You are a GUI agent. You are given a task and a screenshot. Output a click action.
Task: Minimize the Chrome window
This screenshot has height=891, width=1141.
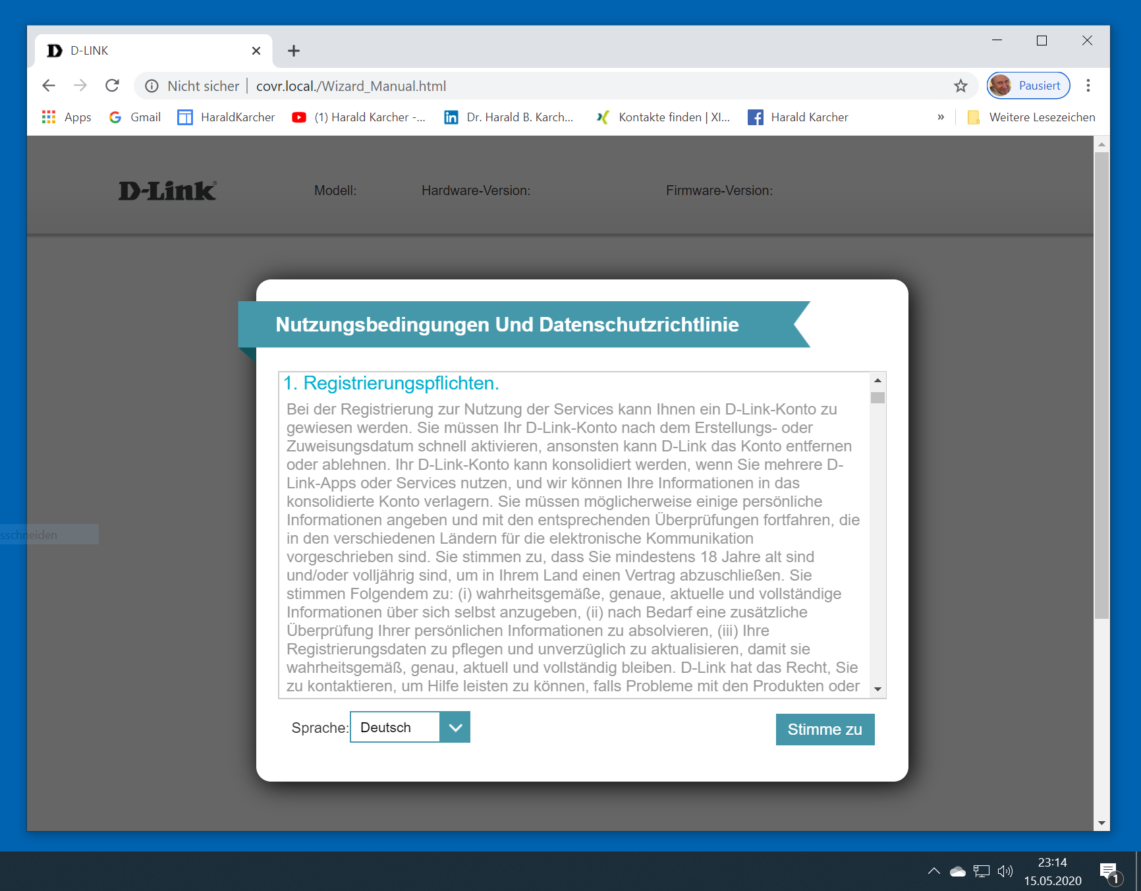point(997,40)
